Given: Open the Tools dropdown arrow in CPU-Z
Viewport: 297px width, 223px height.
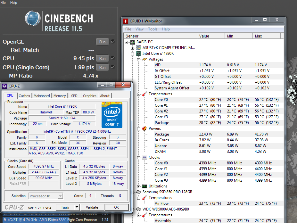Looking at the screenshot, I should (77, 207).
